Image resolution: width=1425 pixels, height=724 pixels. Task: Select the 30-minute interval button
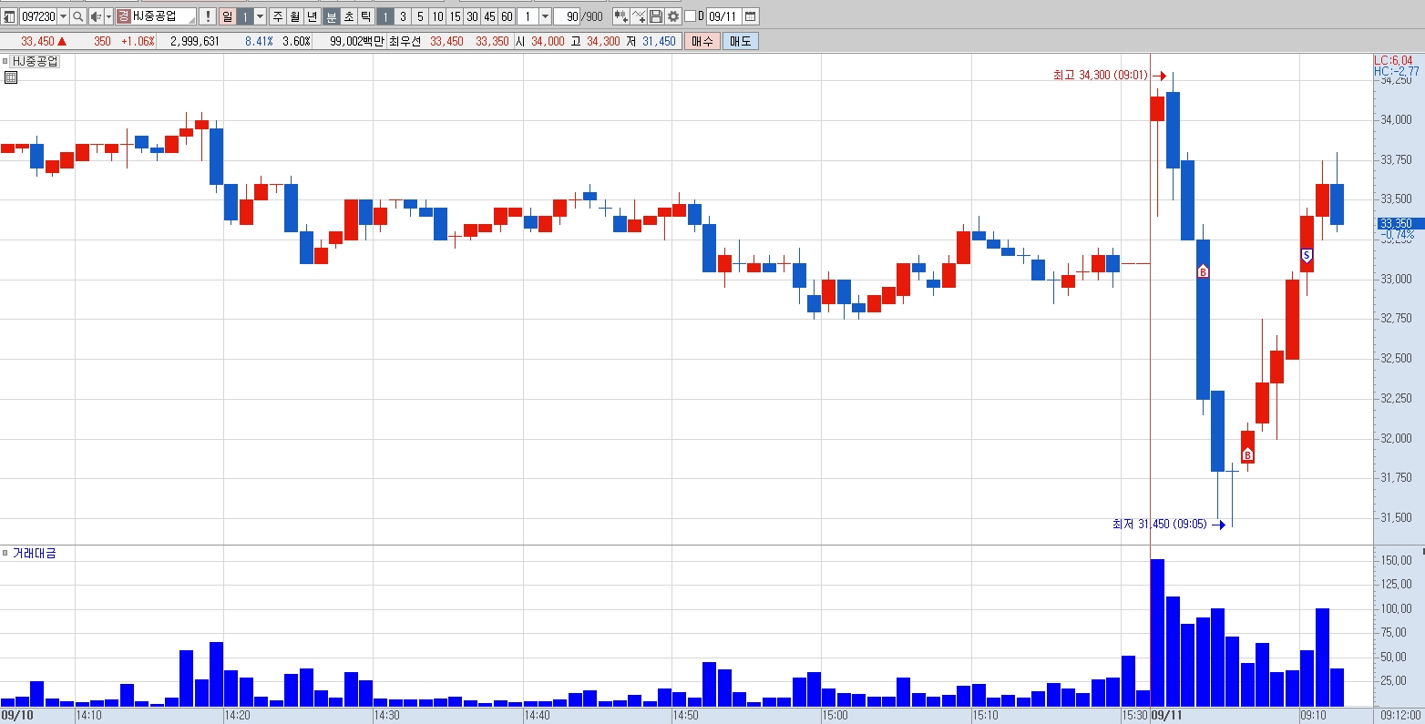coord(472,16)
